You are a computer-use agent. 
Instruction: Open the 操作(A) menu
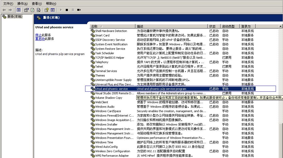[23, 4]
